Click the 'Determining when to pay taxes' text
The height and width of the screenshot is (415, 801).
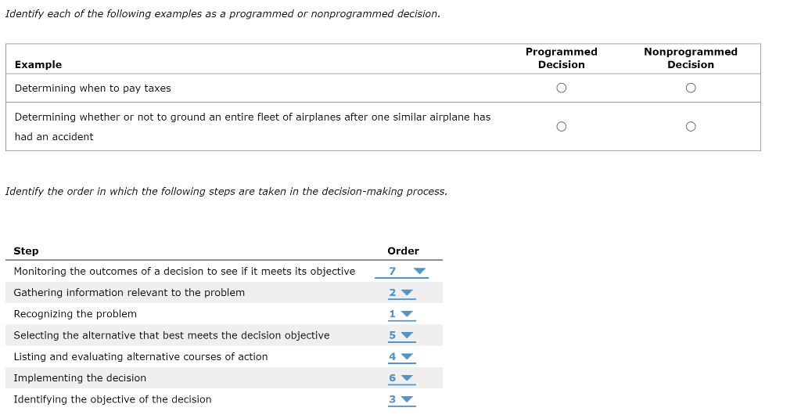pos(93,88)
